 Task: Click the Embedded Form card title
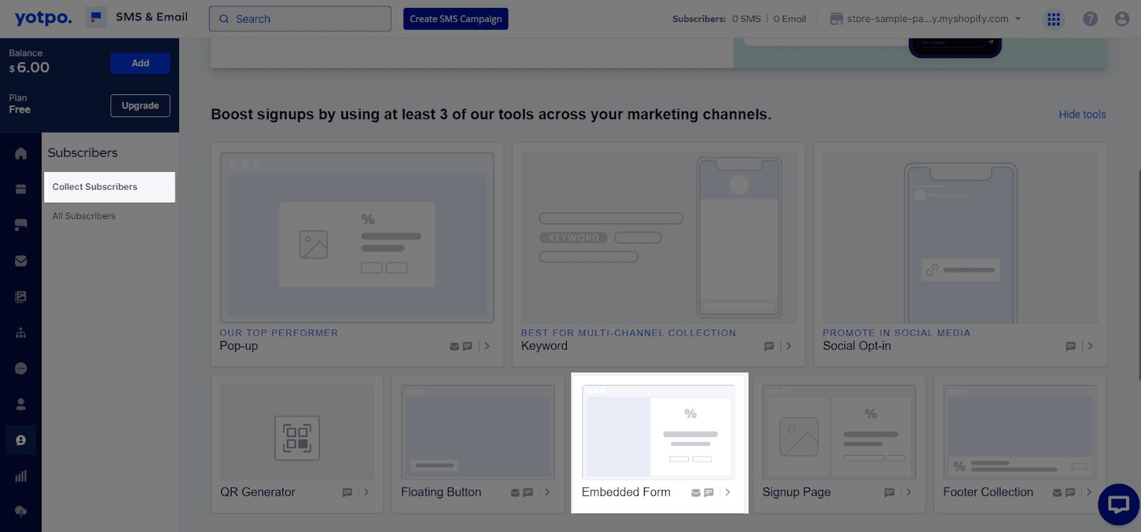[626, 492]
